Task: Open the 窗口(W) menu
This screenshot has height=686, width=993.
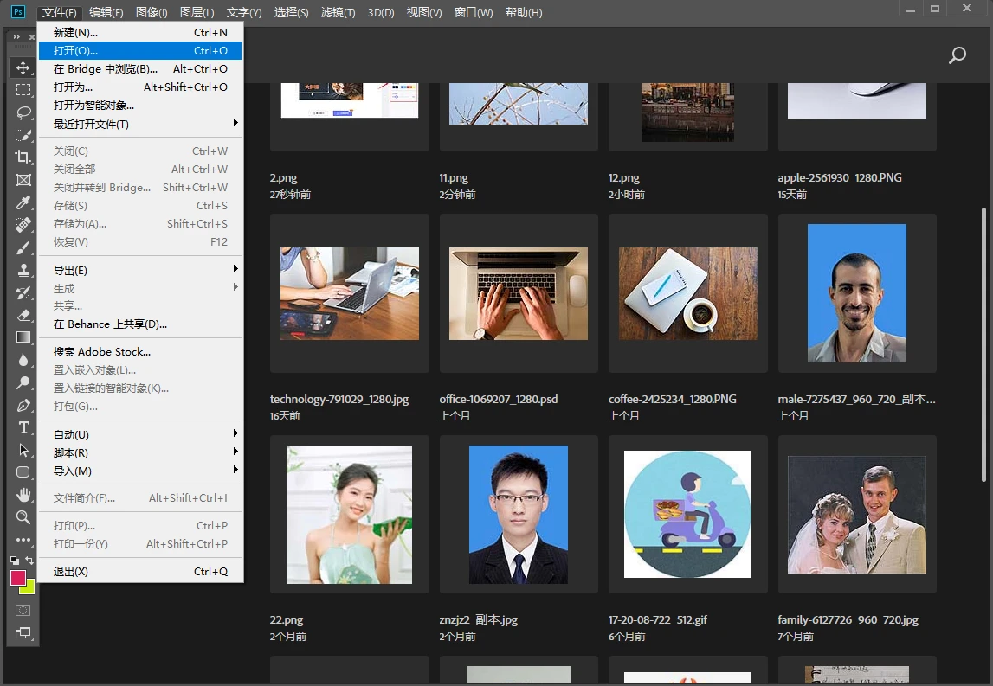Action: pos(474,13)
